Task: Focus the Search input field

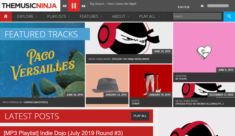Action: pos(197,16)
